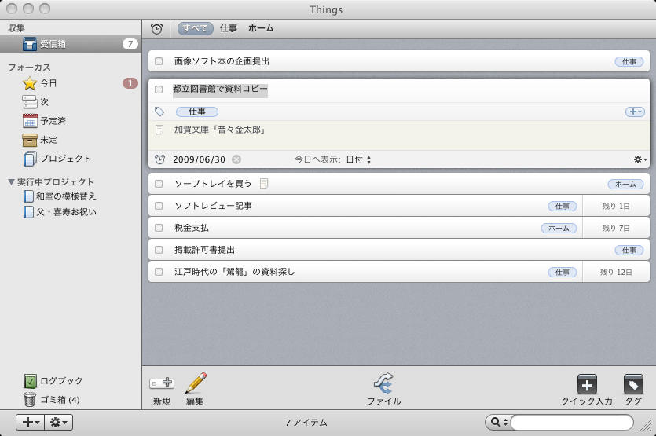
Task: Select the 和室の模様替え project icon
Action: click(x=28, y=196)
